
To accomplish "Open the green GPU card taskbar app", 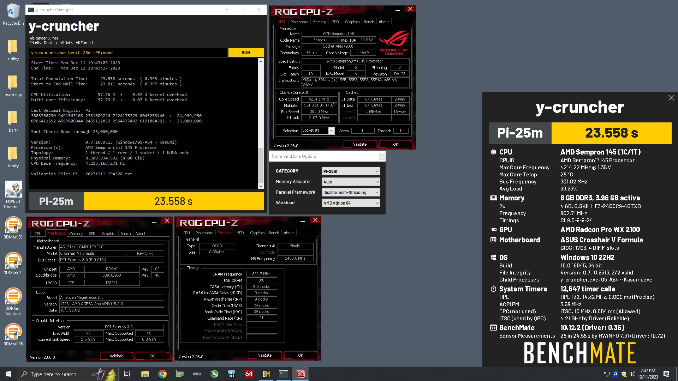I will [180, 374].
